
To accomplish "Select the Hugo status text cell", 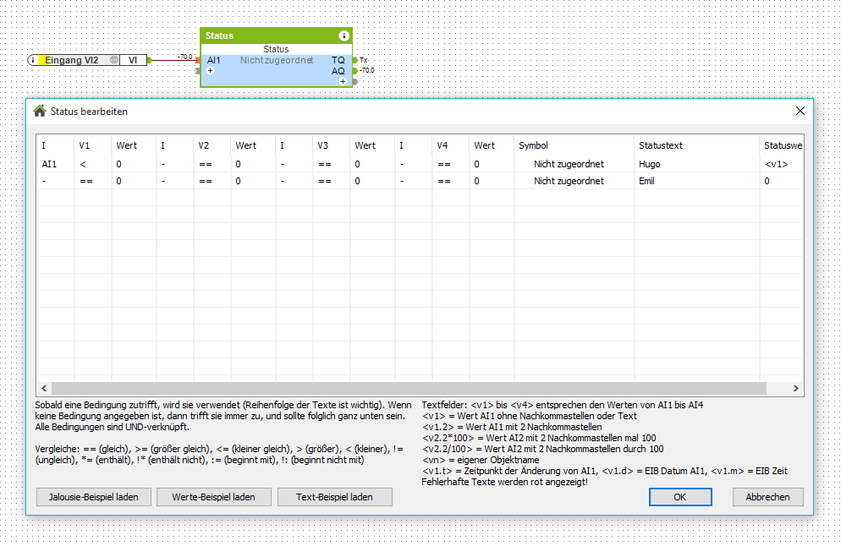I will pyautogui.click(x=696, y=164).
